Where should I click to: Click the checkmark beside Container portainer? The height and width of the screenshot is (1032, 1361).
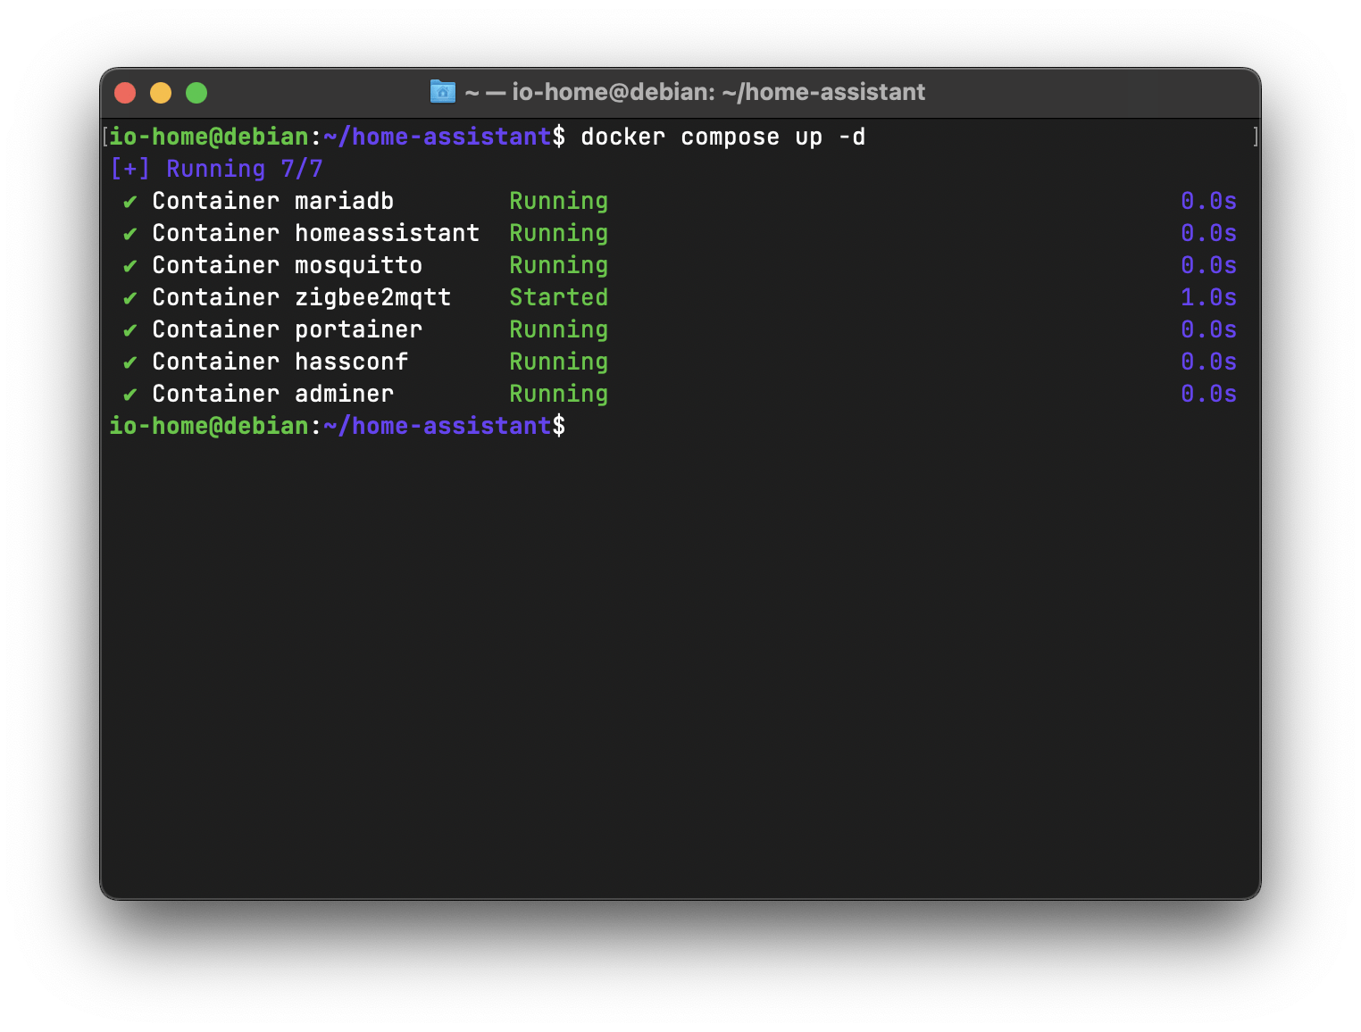130,330
